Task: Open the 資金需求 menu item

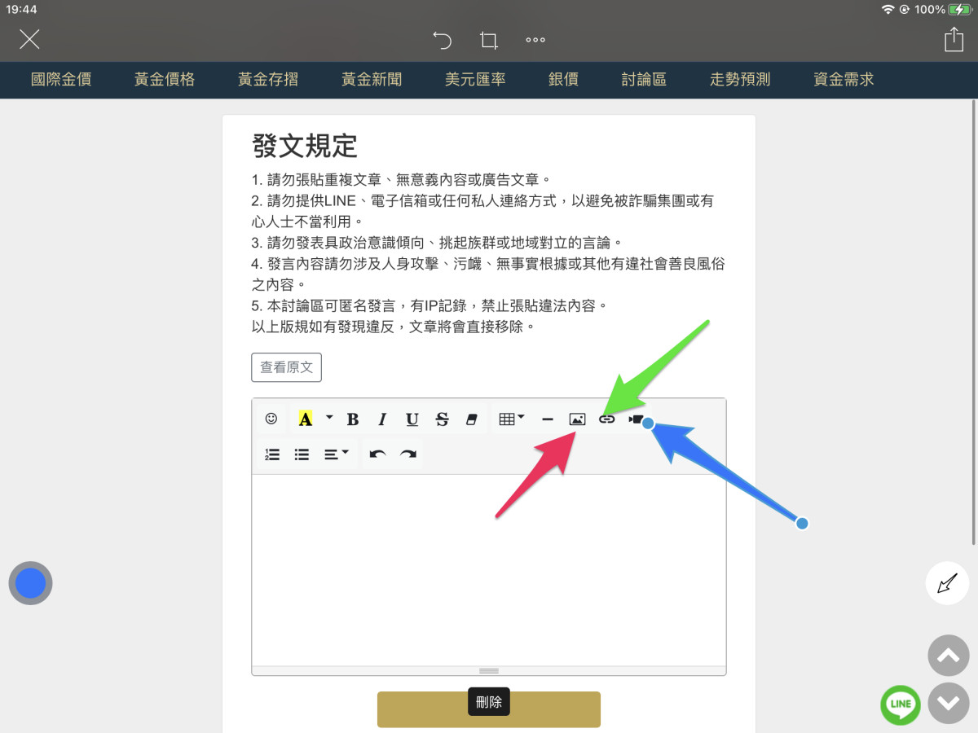Action: [844, 80]
